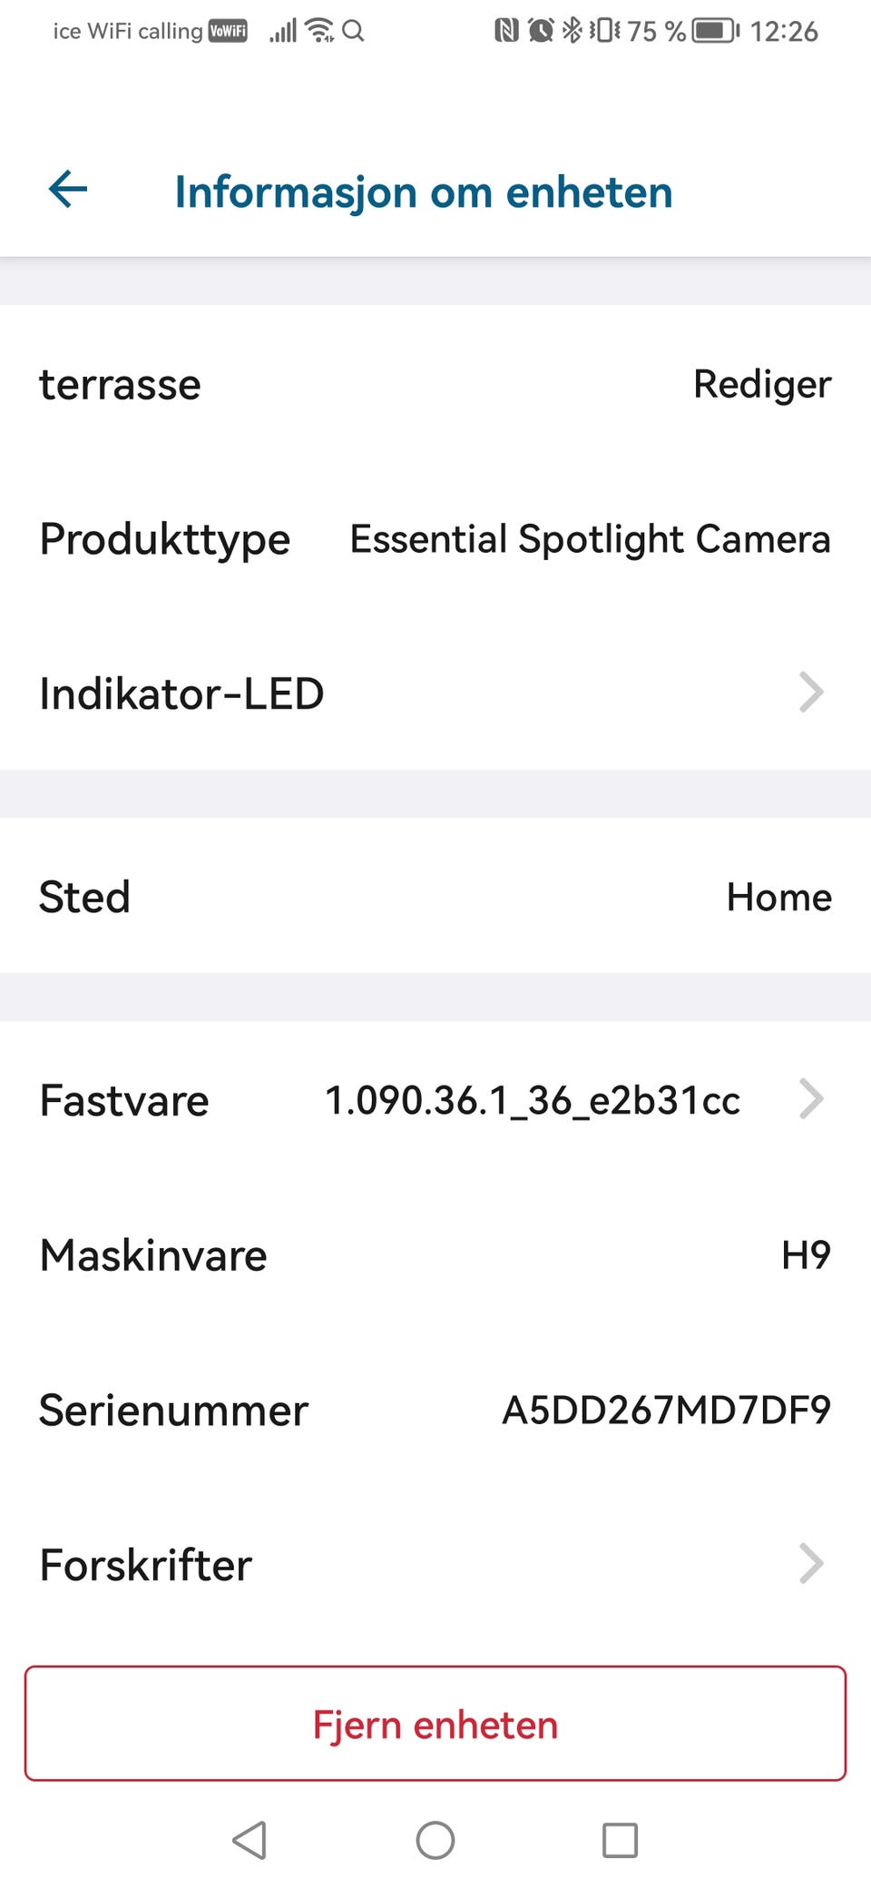The image size is (871, 1888).
Task: Tap the NFC status icon
Action: tap(506, 31)
